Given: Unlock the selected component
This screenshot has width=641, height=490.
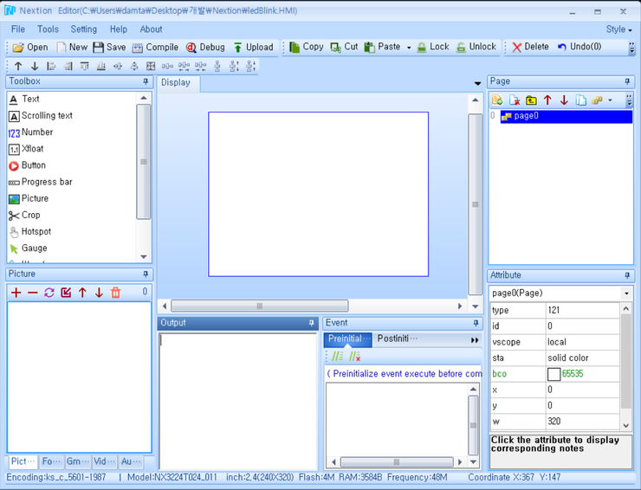Looking at the screenshot, I should click(x=476, y=47).
